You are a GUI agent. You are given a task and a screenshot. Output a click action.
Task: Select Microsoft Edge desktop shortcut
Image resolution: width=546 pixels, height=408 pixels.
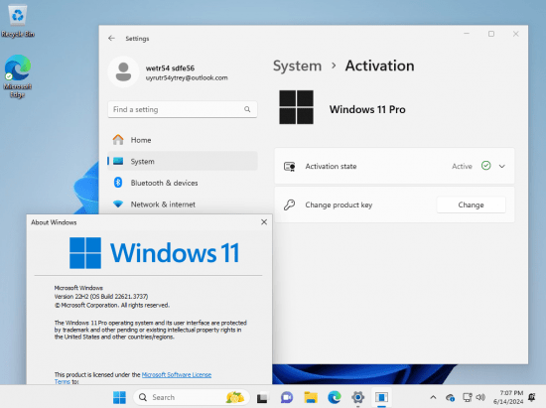tap(18, 75)
